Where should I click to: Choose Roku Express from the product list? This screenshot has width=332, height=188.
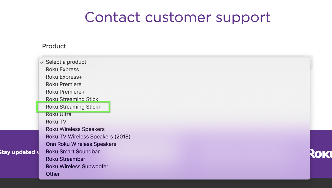pos(62,69)
